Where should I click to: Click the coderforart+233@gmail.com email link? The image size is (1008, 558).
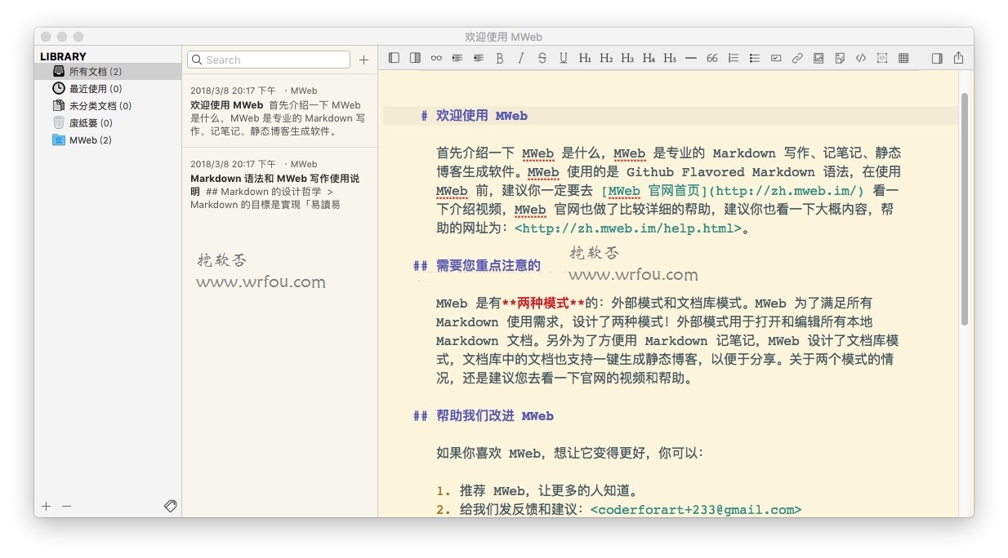pos(695,510)
